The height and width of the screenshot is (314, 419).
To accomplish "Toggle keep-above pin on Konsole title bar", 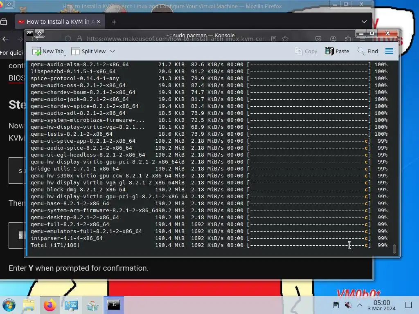I will click(40, 34).
